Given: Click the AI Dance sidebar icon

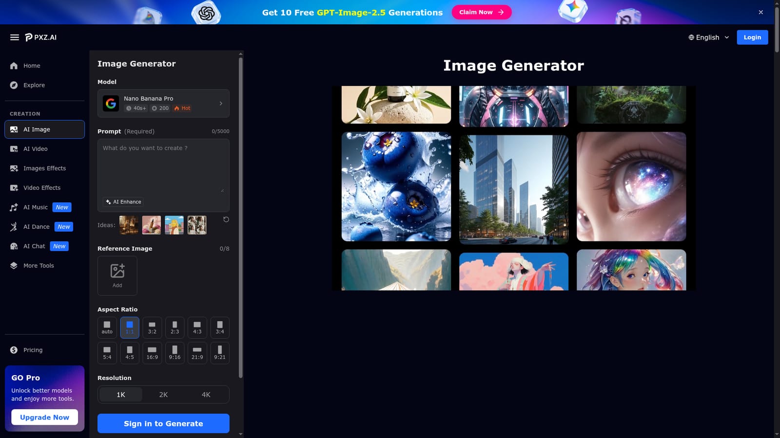Looking at the screenshot, I should point(14,227).
